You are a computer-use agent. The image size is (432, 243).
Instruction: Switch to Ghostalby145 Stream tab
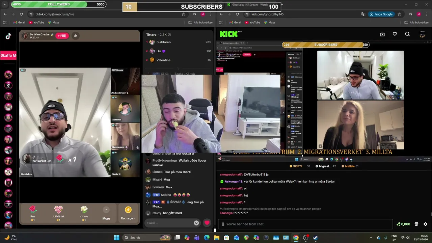(x=250, y=5)
